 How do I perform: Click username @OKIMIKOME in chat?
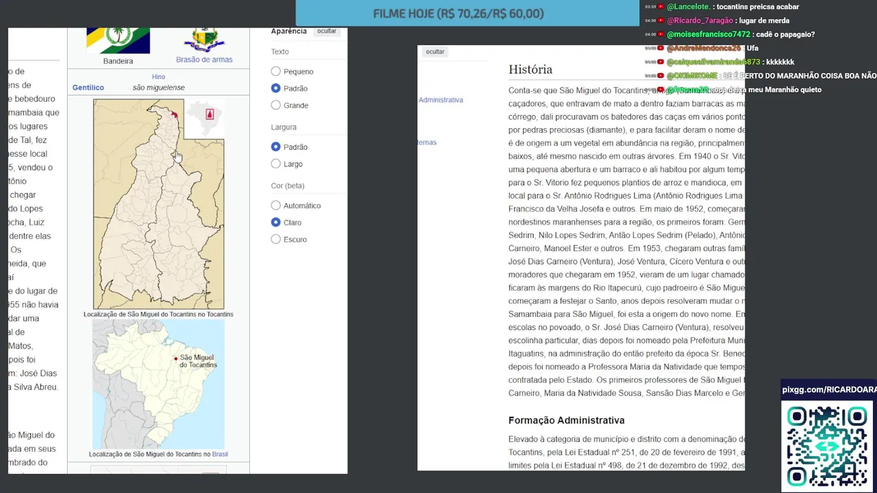692,75
